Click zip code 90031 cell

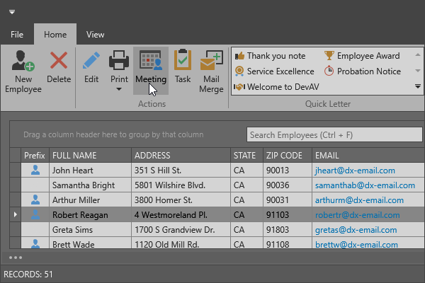click(x=288, y=200)
